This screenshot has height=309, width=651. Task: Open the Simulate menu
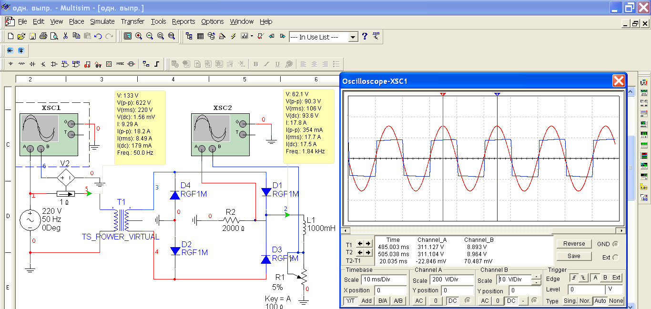102,21
